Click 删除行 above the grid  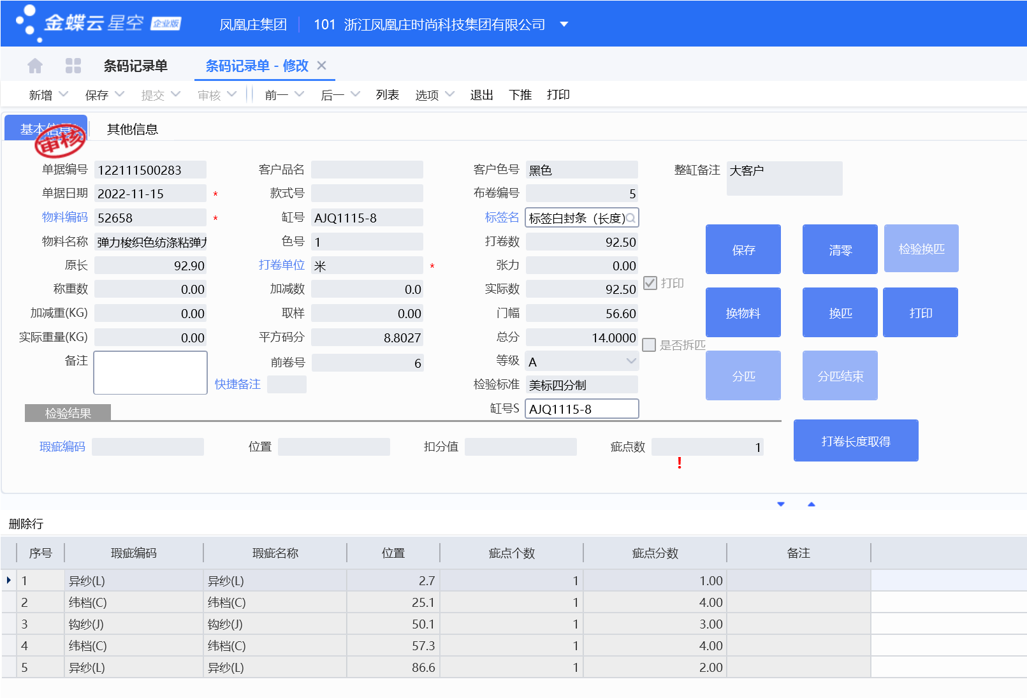(26, 523)
